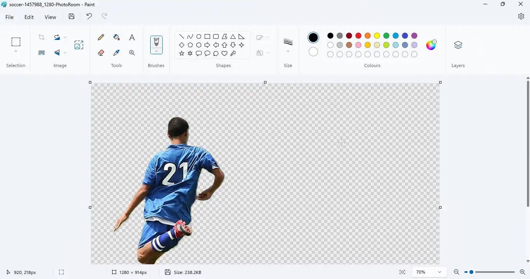Viewport: 530px width, 279px height.
Task: Select the Four-point star shape
Action: (242, 45)
